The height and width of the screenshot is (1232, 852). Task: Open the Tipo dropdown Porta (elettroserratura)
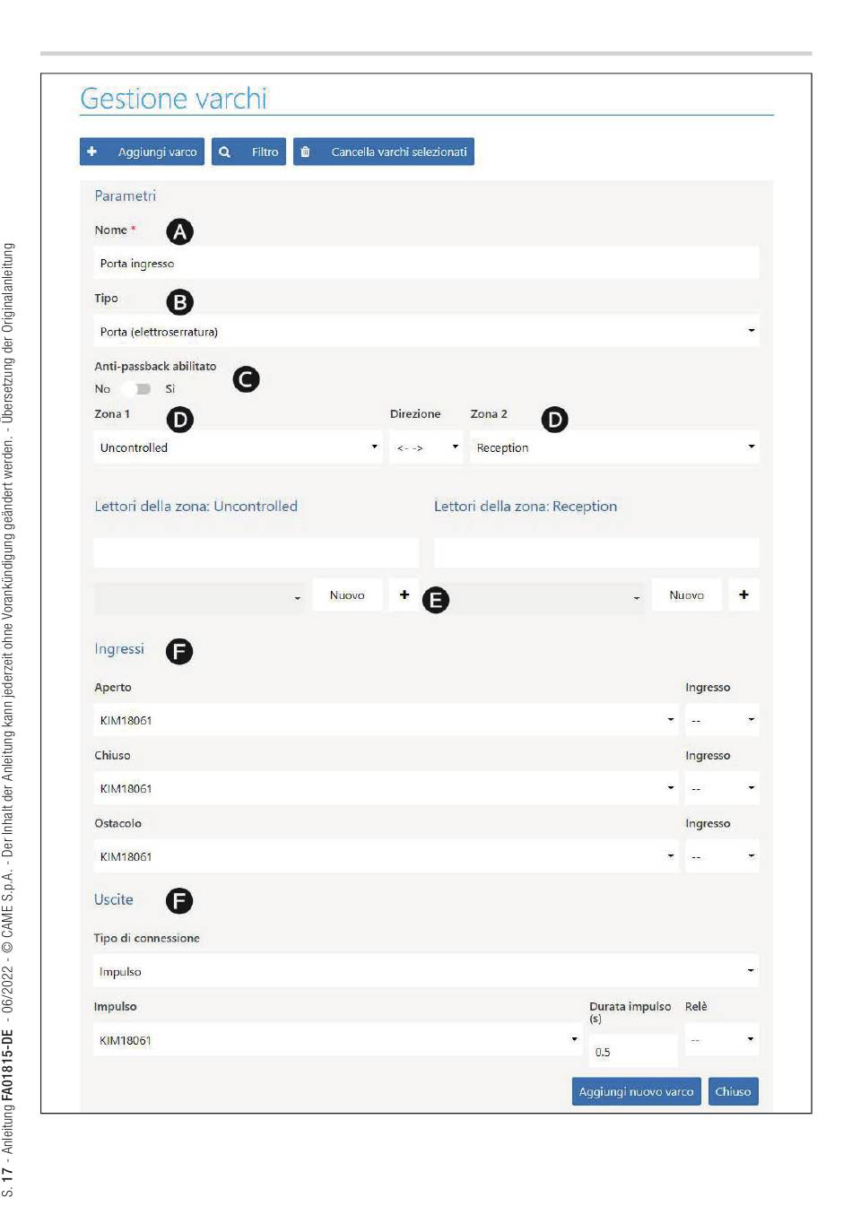click(426, 331)
